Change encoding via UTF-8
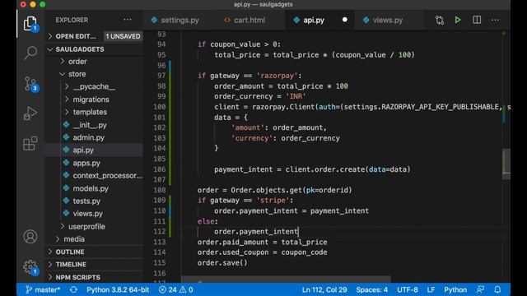The image size is (527, 296). point(408,289)
